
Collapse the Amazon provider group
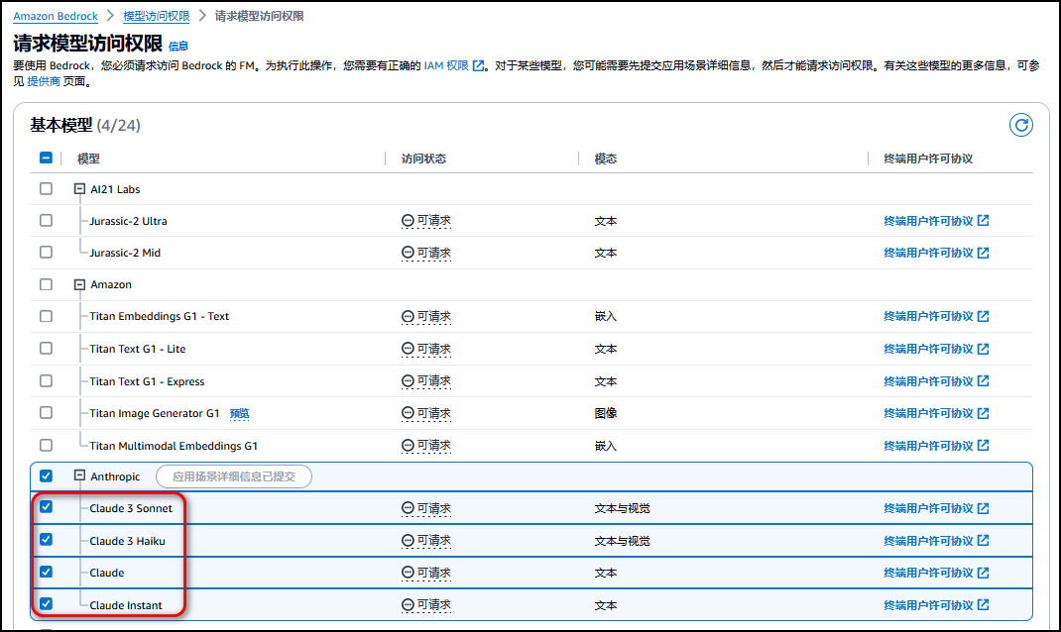(x=79, y=284)
